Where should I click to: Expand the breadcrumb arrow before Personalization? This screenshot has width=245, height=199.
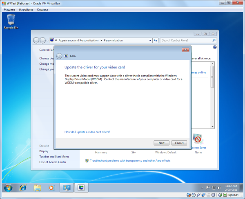(101, 40)
